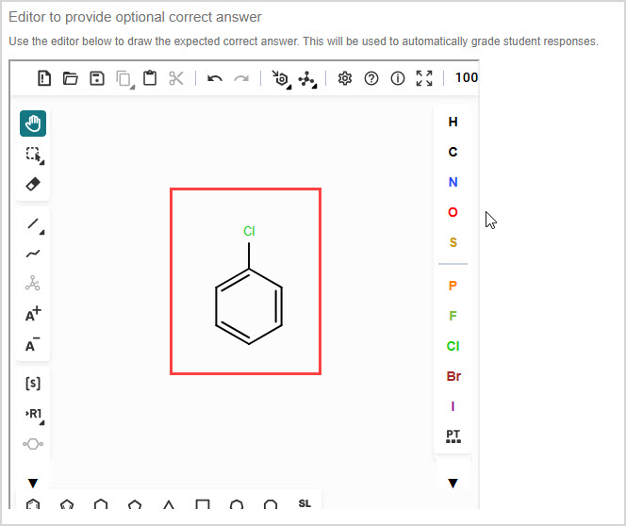Choose the benzene ring template
The width and height of the screenshot is (626, 526).
33,505
